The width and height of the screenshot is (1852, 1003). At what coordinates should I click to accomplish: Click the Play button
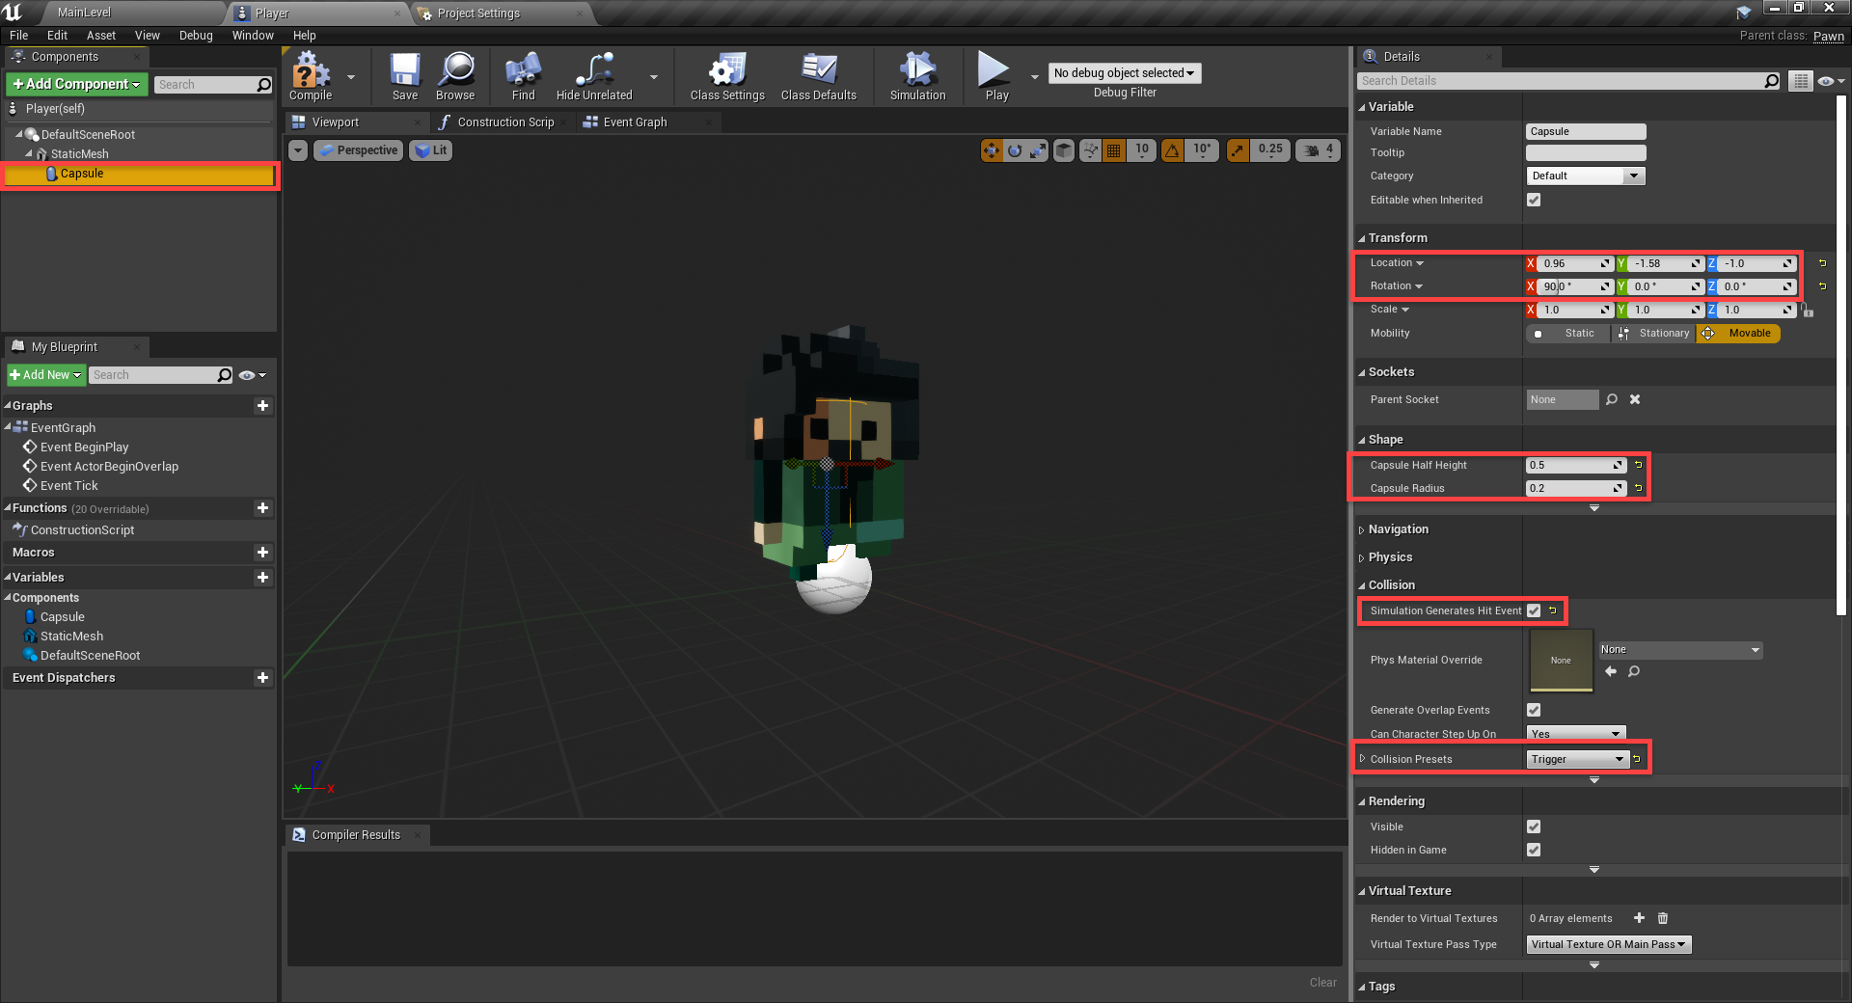click(x=996, y=76)
